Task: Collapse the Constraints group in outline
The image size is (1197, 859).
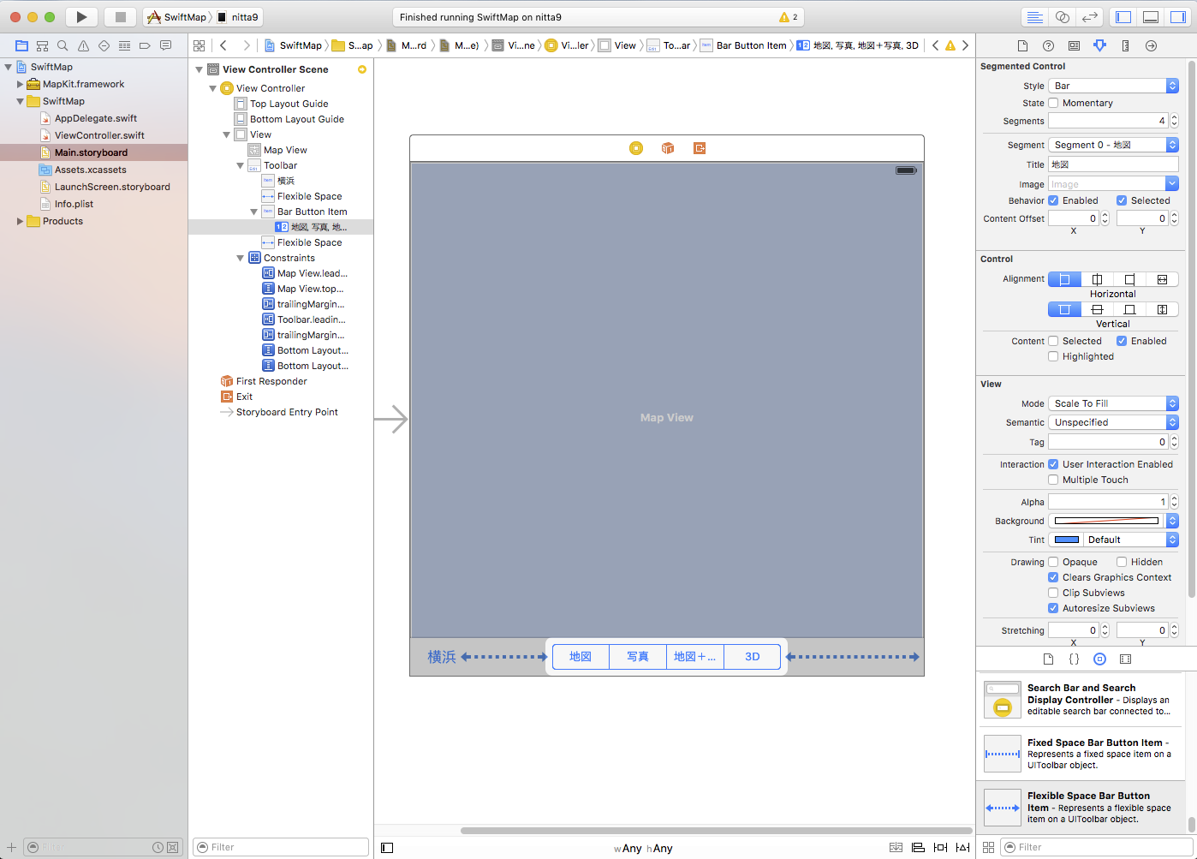Action: coord(241,258)
